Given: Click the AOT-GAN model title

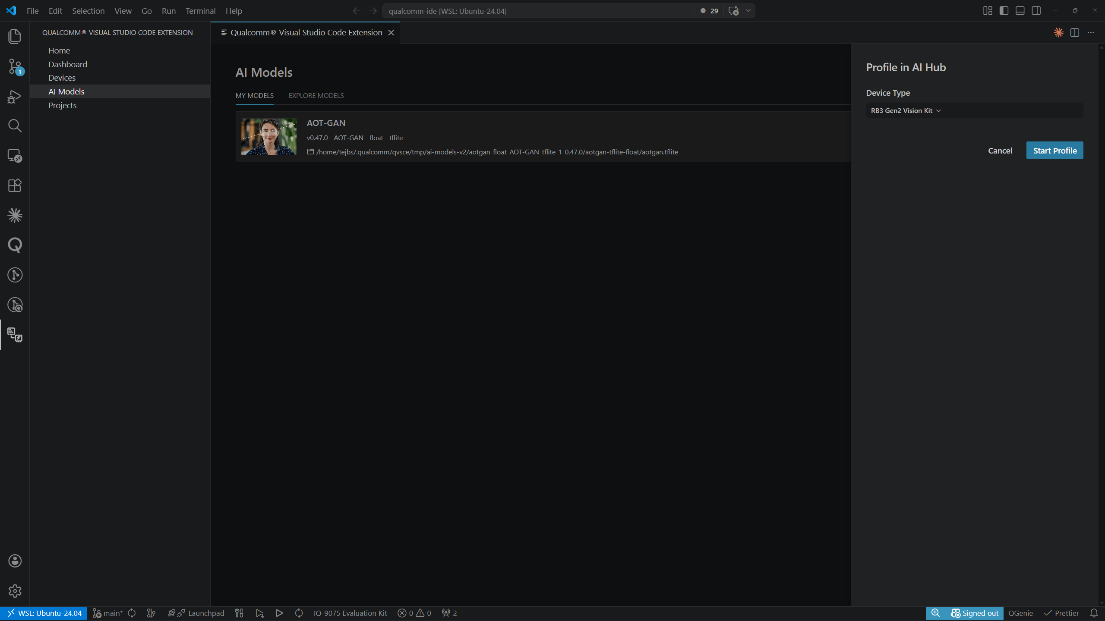Looking at the screenshot, I should click(x=326, y=123).
